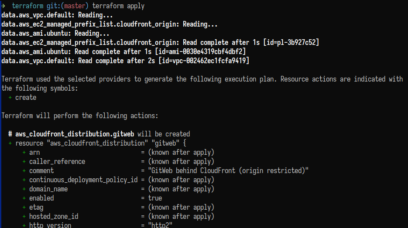Viewport: 408px width, 228px height.
Task: Click the plus sign before the enabled attribute
Action: coord(24,198)
